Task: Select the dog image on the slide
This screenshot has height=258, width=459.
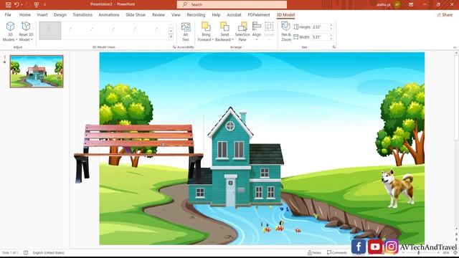Action: pyautogui.click(x=398, y=188)
